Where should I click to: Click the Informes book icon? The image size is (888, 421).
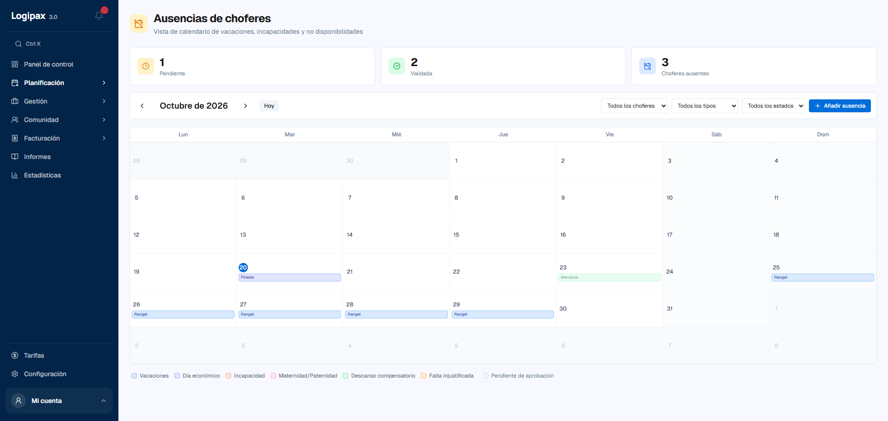[15, 157]
